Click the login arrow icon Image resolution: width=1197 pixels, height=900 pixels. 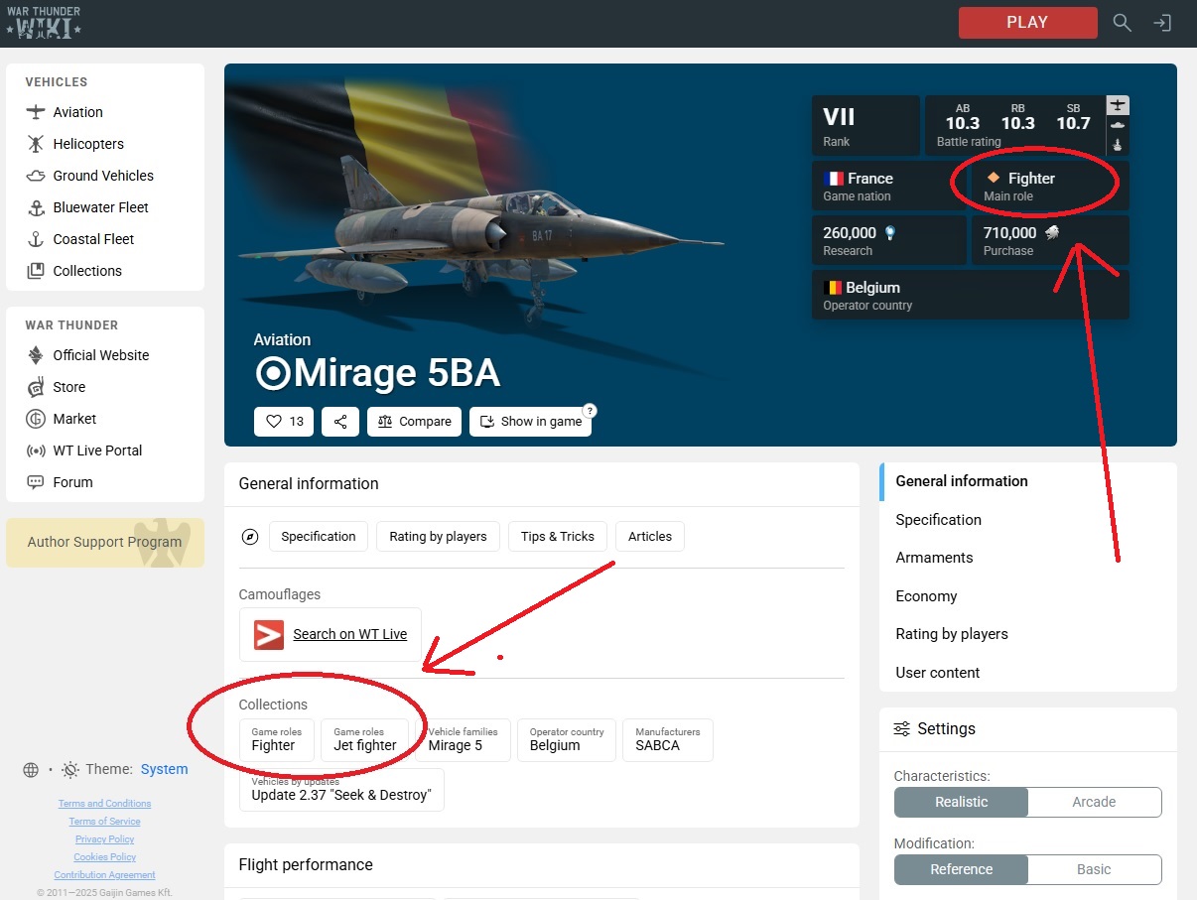(x=1162, y=23)
